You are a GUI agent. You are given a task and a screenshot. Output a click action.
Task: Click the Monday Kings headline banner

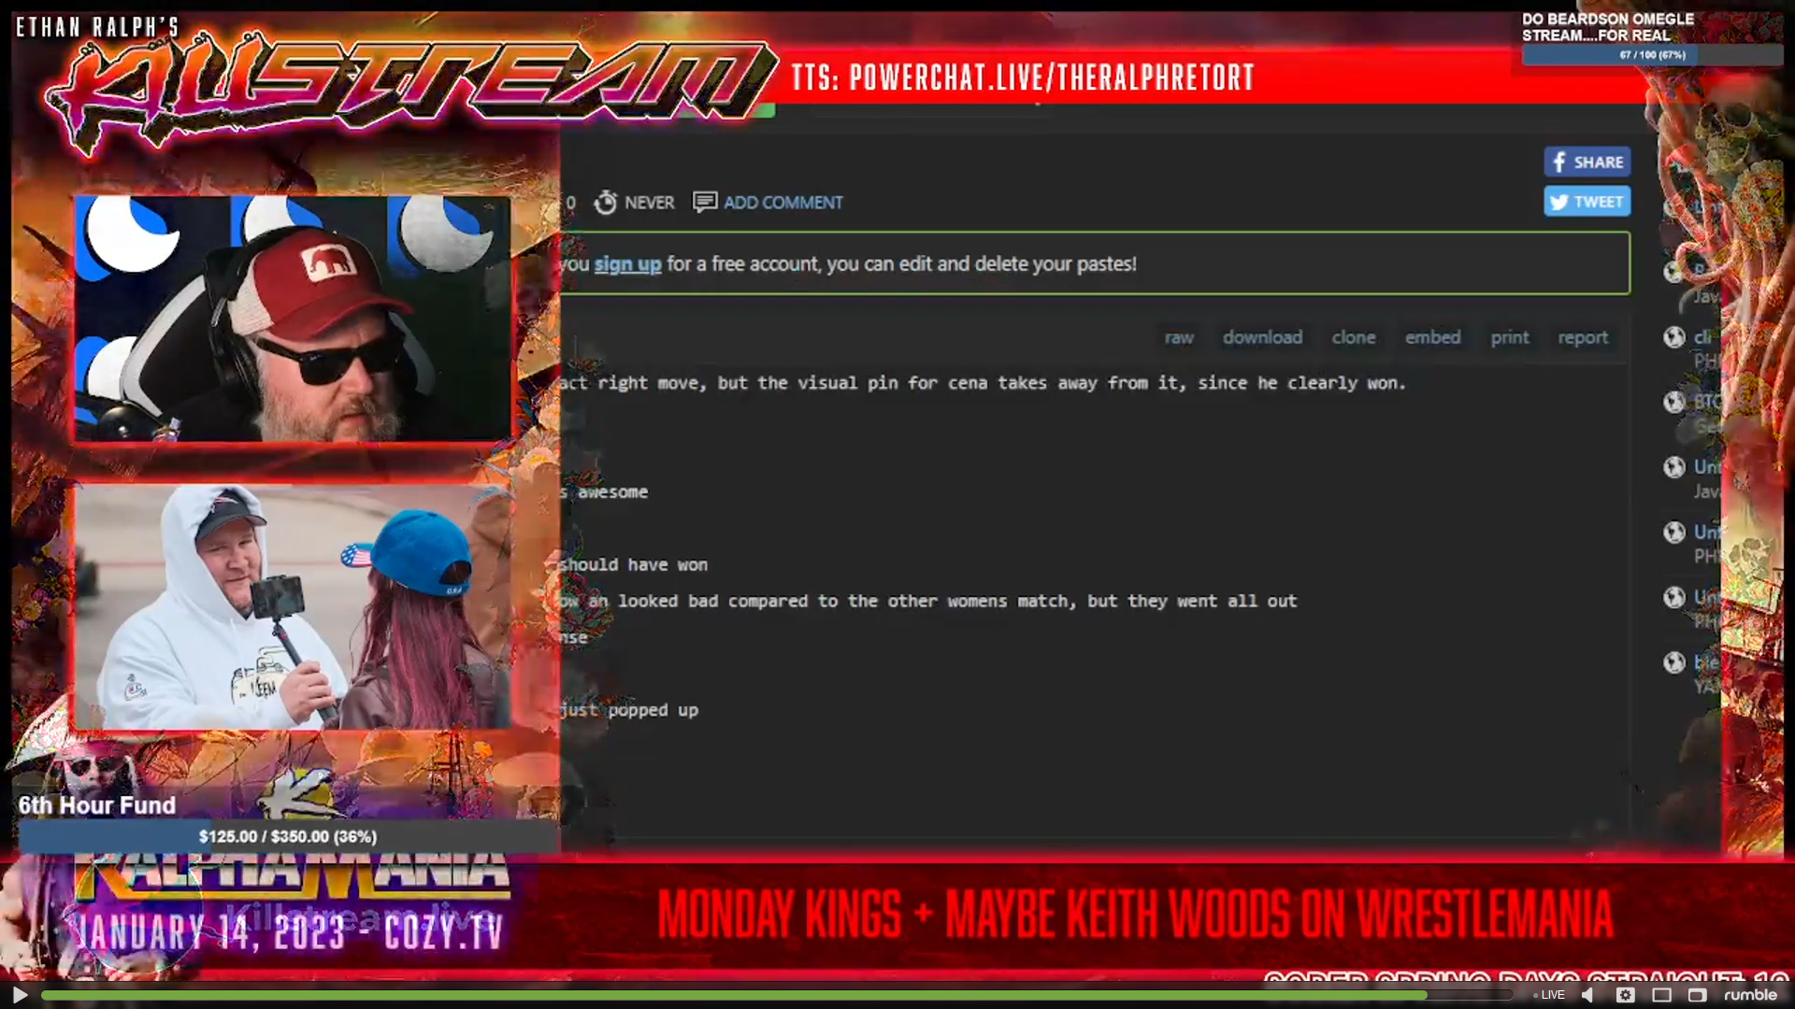[x=1135, y=914]
